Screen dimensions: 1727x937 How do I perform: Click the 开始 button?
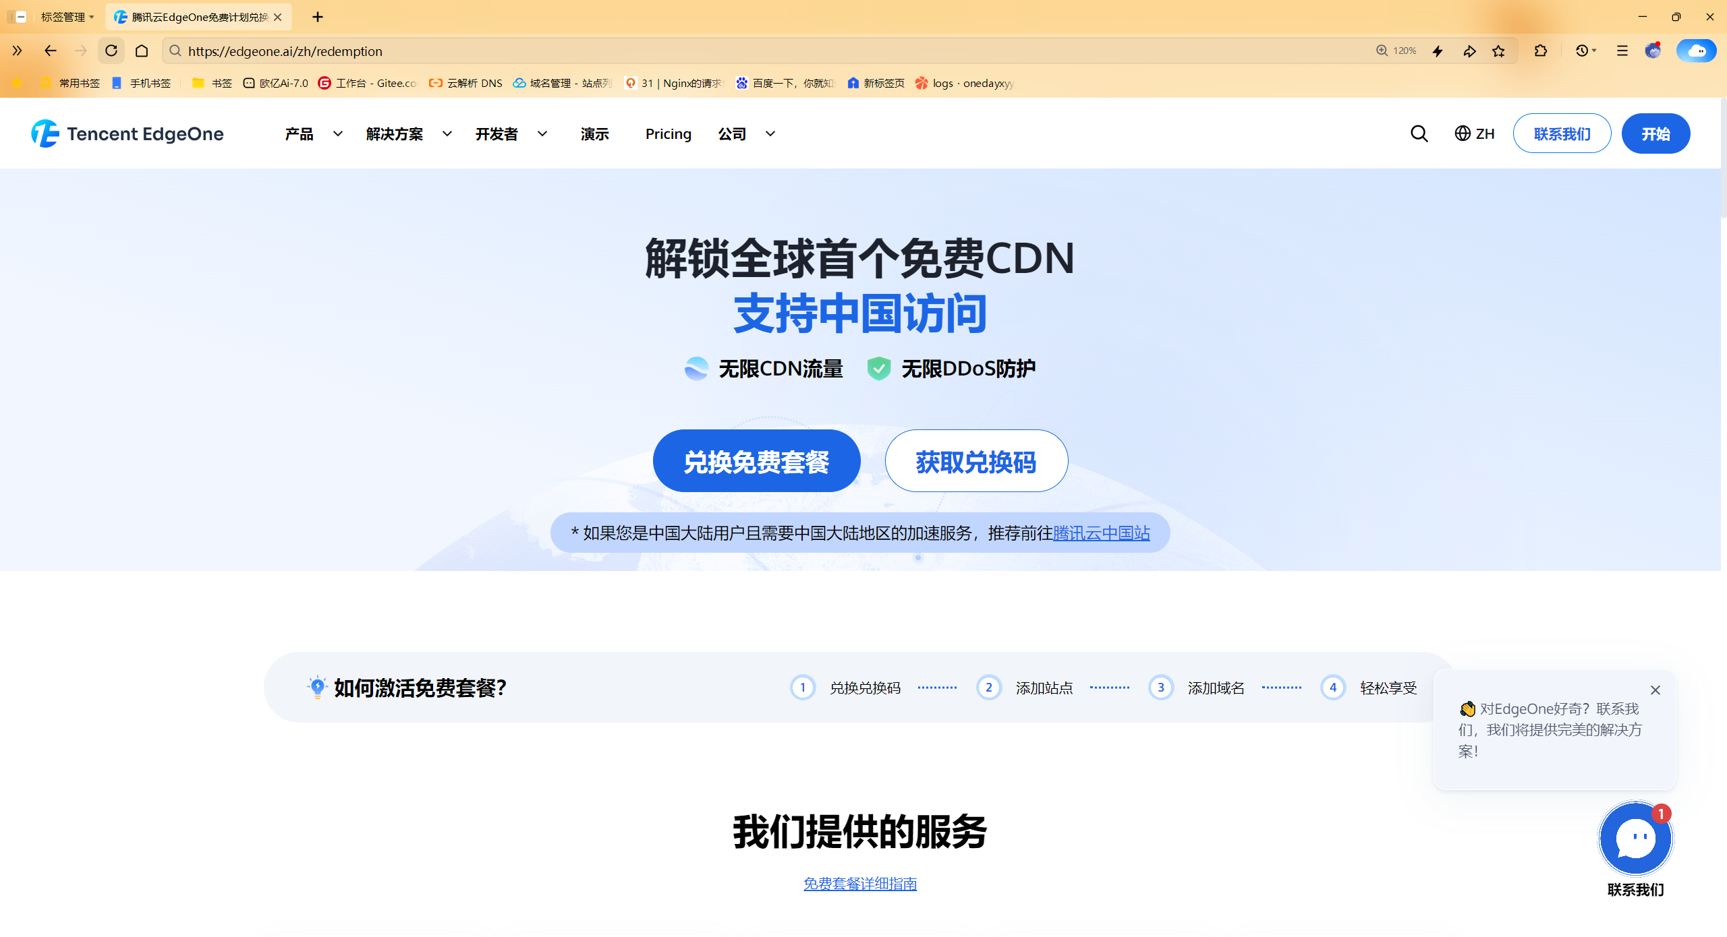point(1655,133)
